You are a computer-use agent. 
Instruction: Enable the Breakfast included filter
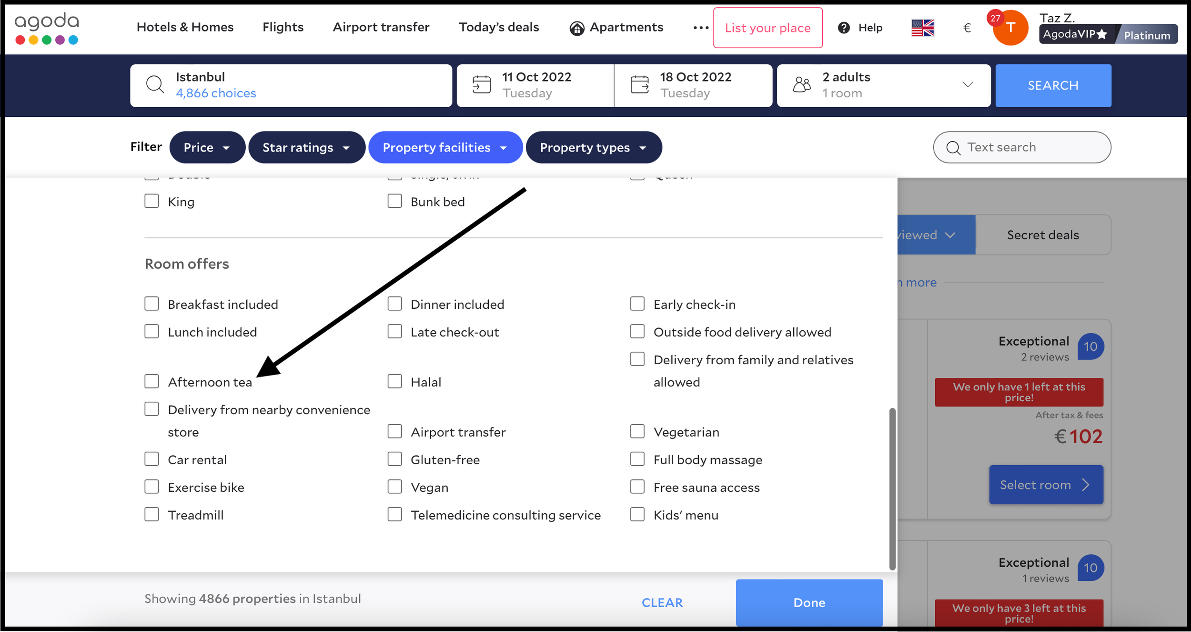[152, 304]
